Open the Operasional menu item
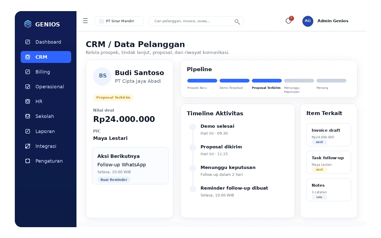Viewport: 381px width, 238px height. coord(46,86)
